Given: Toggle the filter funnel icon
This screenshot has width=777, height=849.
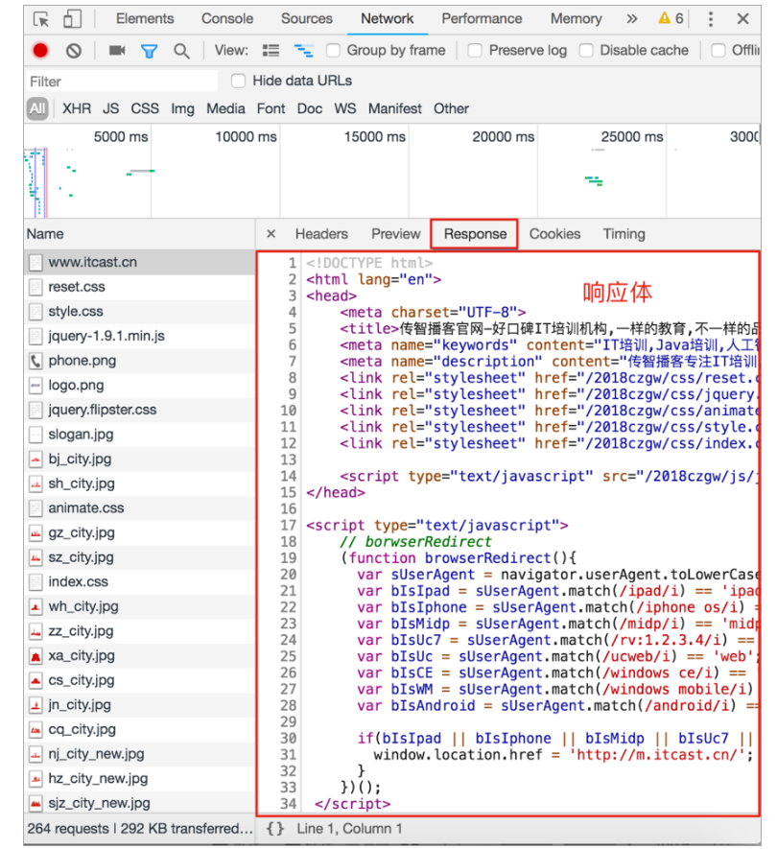Looking at the screenshot, I should (149, 51).
